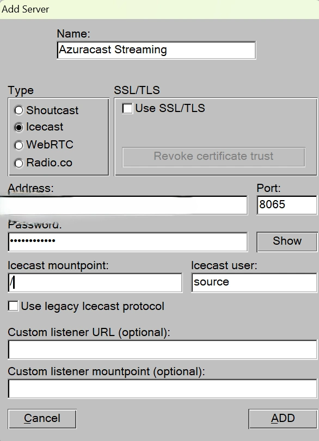Focus the Custom listener URL field

(162, 350)
